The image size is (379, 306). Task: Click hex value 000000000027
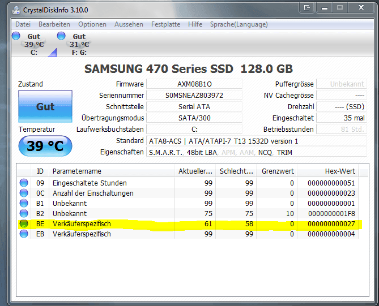point(331,224)
